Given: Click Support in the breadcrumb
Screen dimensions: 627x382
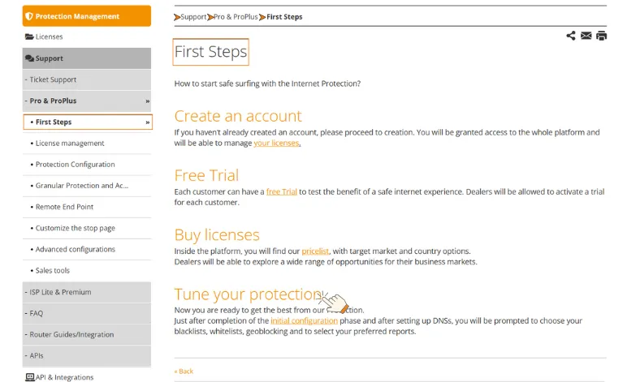Looking at the screenshot, I should point(193,17).
